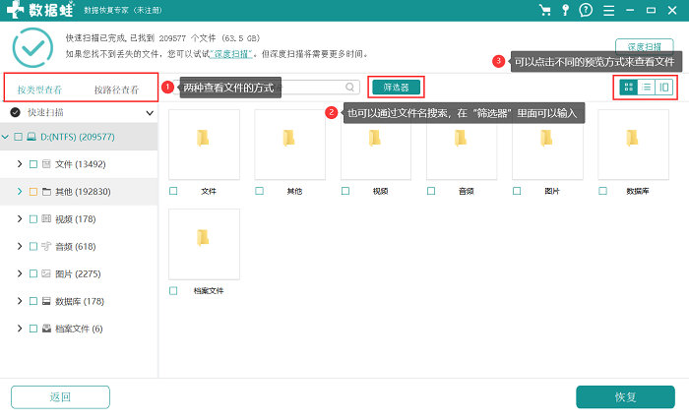689x420 pixels.
Task: Expand the 其他 (192830) tree node
Action: [20, 191]
